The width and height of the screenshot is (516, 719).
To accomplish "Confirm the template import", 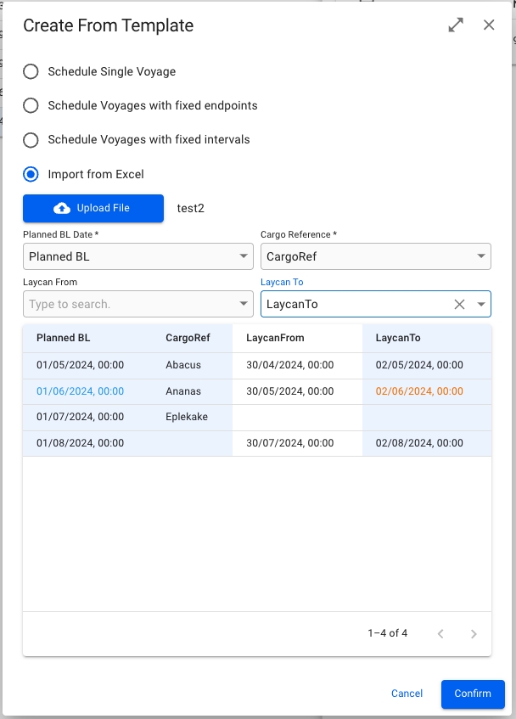I will point(473,694).
